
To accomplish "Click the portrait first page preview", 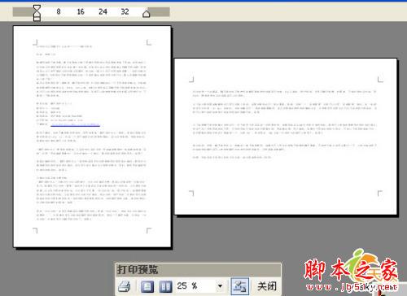I will pyautogui.click(x=92, y=137).
